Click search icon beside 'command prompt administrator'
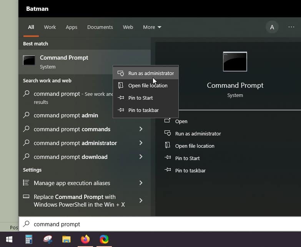The width and height of the screenshot is (301, 247). click(26, 142)
